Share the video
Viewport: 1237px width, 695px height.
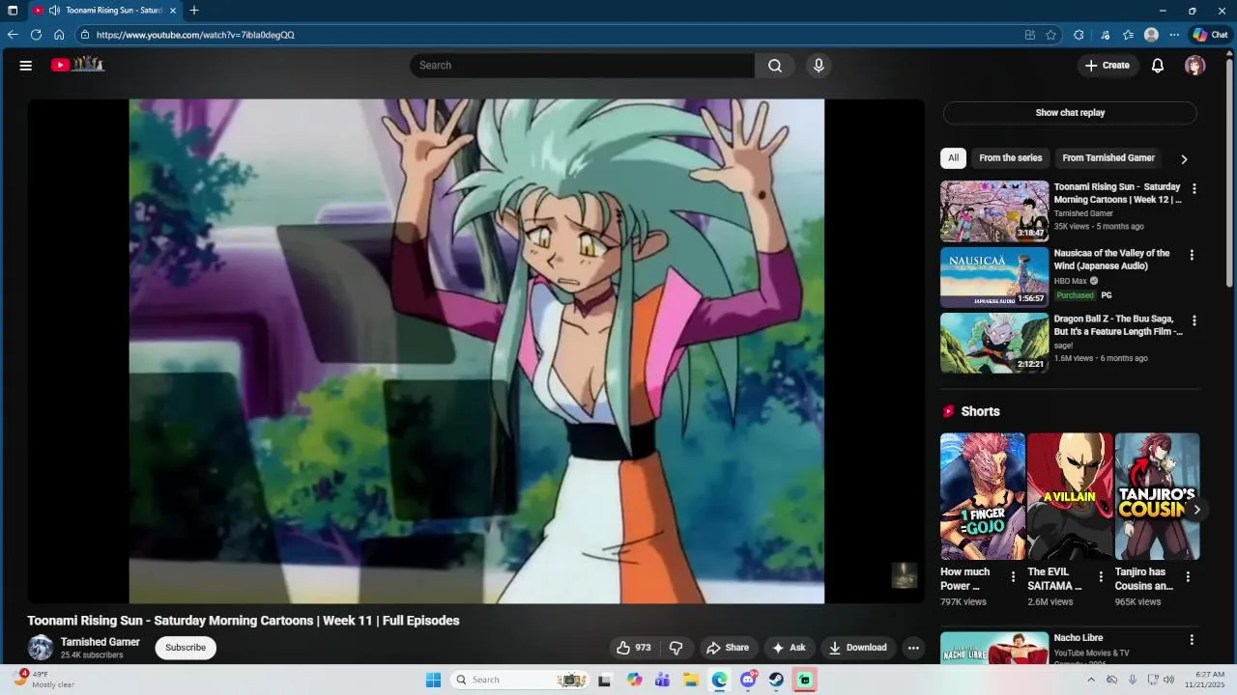727,648
